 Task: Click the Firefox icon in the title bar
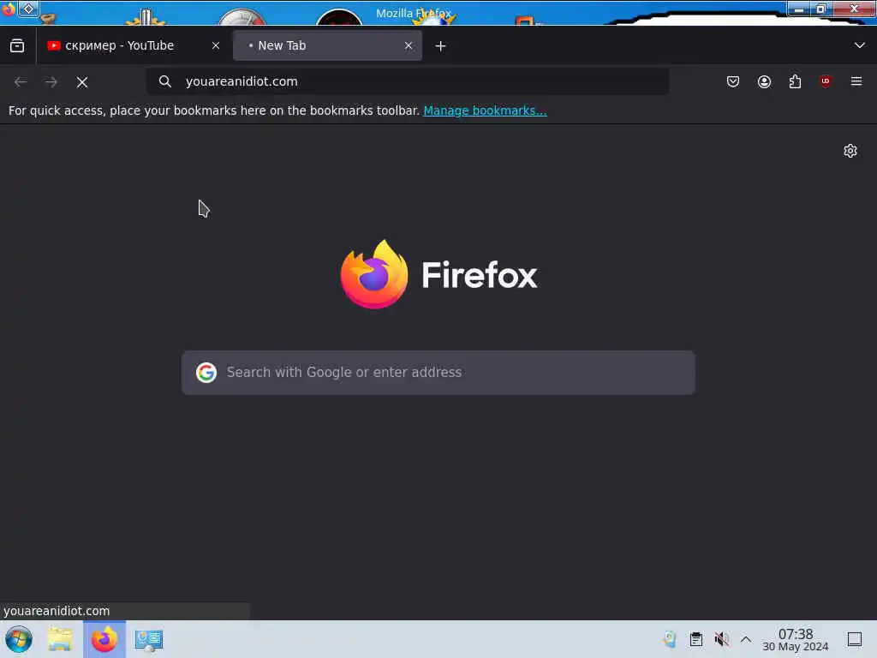click(9, 9)
